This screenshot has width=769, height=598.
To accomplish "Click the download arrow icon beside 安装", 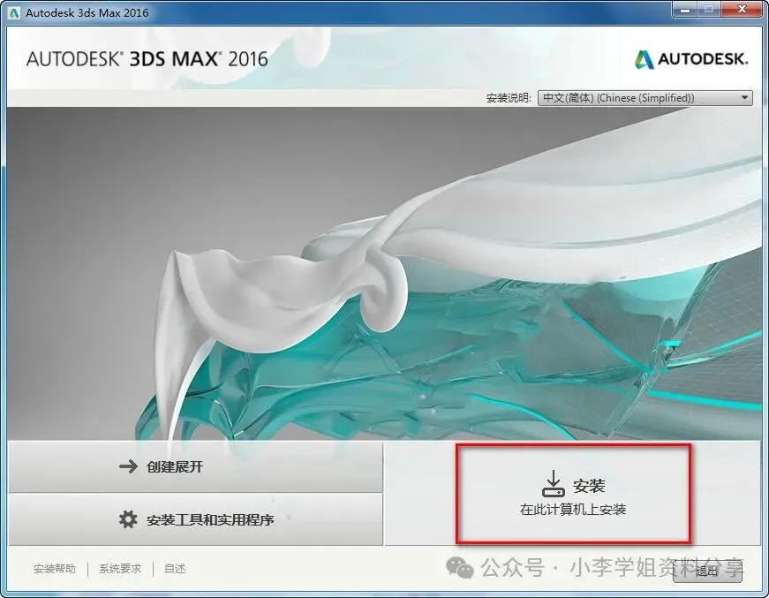I will click(x=554, y=484).
